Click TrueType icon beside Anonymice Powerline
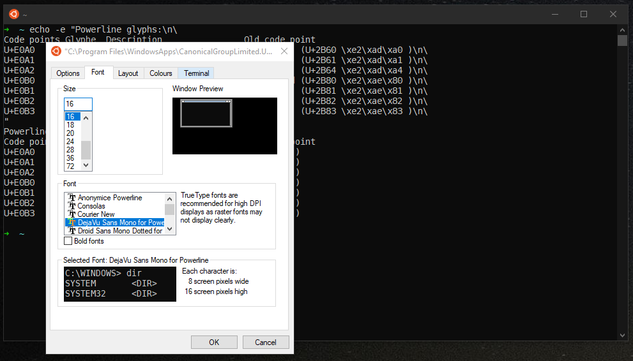This screenshot has height=361, width=633. pos(72,198)
